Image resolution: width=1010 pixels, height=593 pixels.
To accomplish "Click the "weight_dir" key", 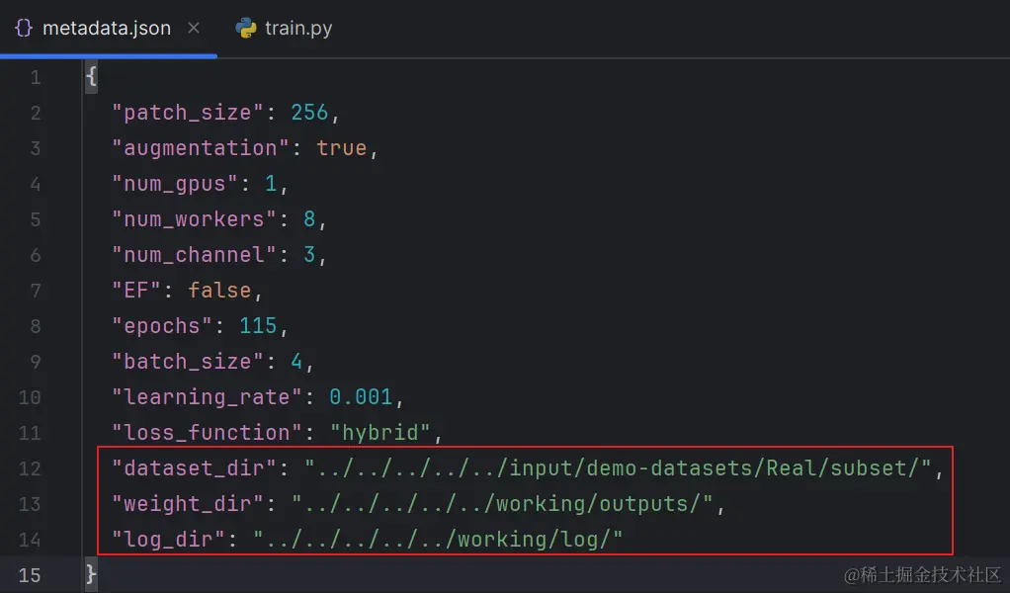I will 188,504.
